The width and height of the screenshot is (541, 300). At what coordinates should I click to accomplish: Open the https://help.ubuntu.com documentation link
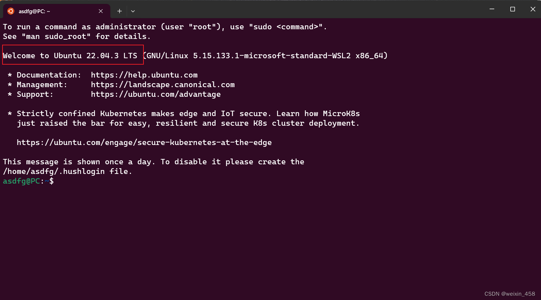point(144,75)
